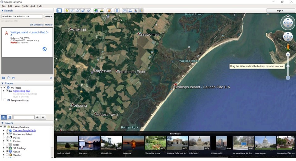
Task: Toggle the My Places checkbox
Action: click(x=5, y=87)
